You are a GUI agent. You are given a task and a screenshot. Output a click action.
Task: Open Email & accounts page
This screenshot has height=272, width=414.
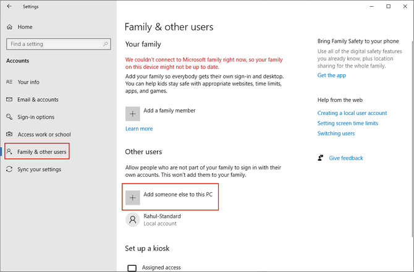coord(38,100)
